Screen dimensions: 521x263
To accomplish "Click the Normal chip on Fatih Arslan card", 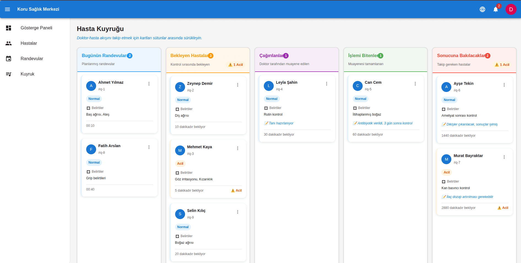I will (94, 163).
